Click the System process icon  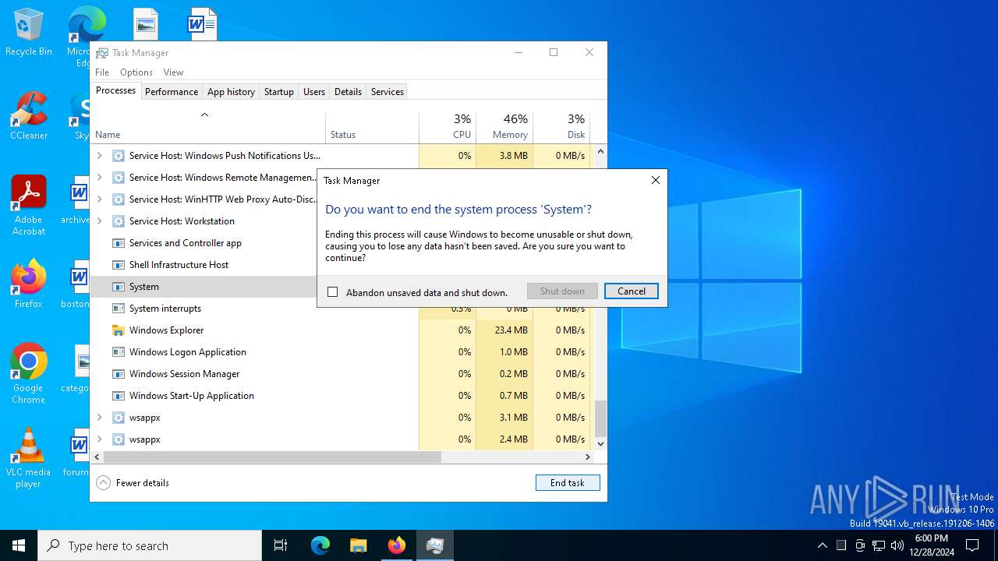[x=119, y=287]
